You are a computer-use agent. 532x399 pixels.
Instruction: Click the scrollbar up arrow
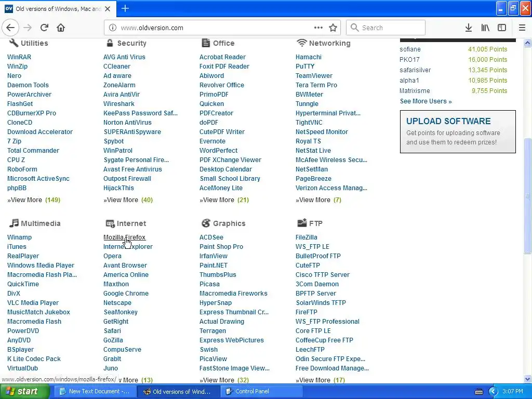(x=527, y=43)
